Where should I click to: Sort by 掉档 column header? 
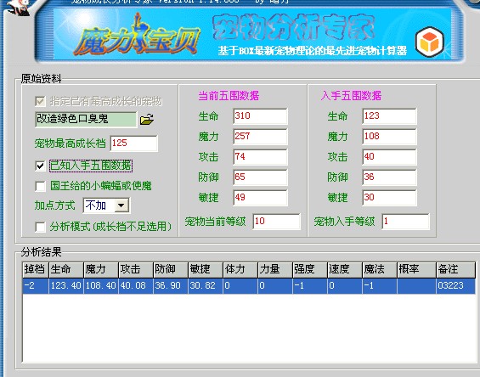coord(36,270)
